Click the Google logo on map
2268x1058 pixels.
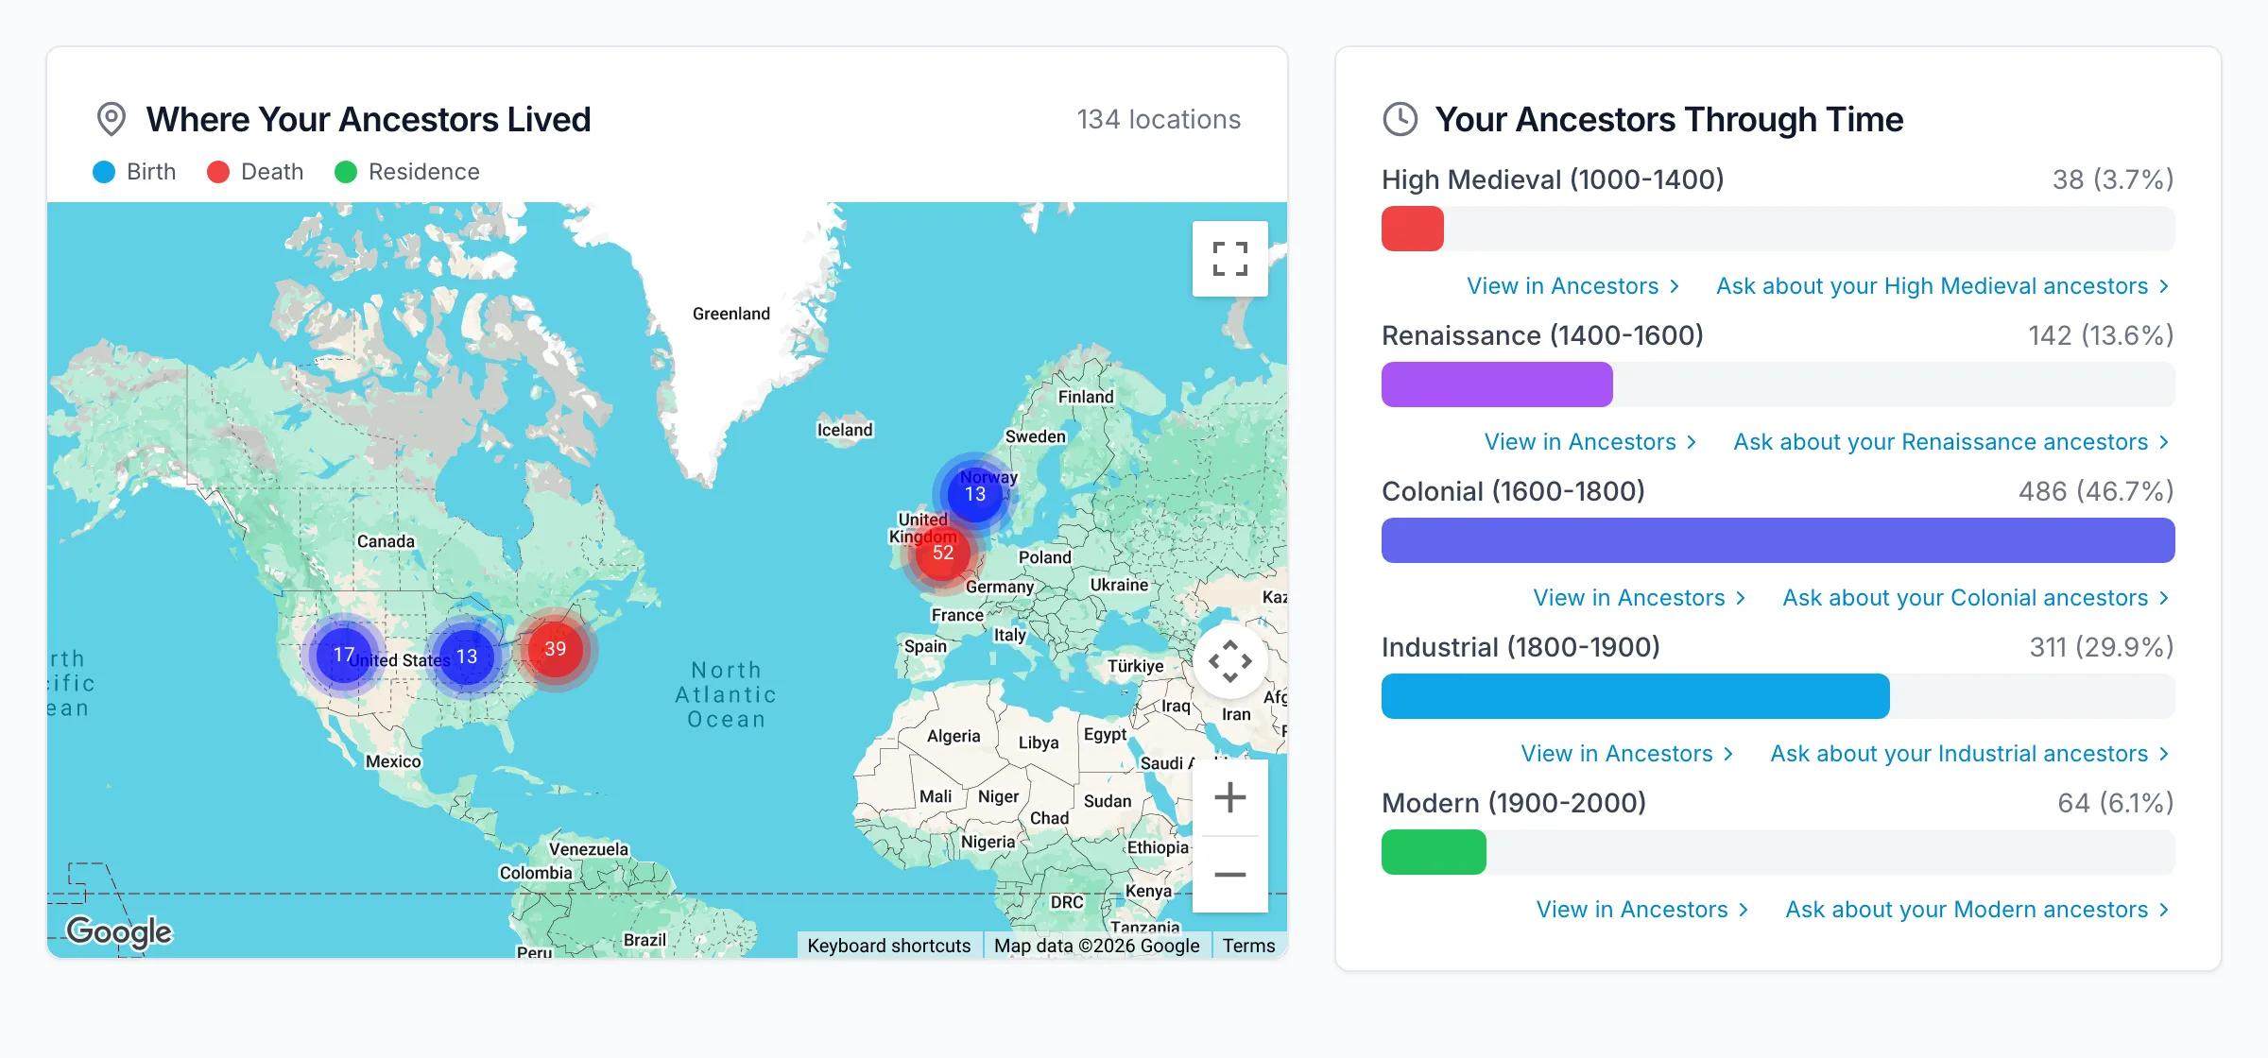point(119,931)
